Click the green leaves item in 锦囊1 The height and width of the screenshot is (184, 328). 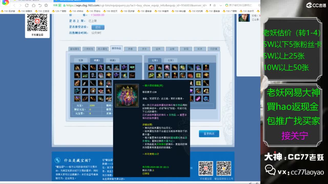(85, 75)
